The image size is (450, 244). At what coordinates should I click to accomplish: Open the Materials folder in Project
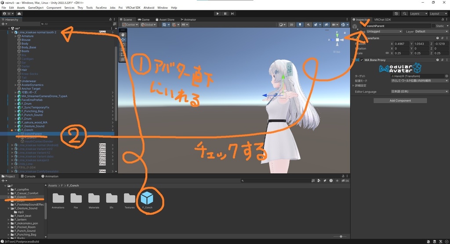(x=94, y=200)
